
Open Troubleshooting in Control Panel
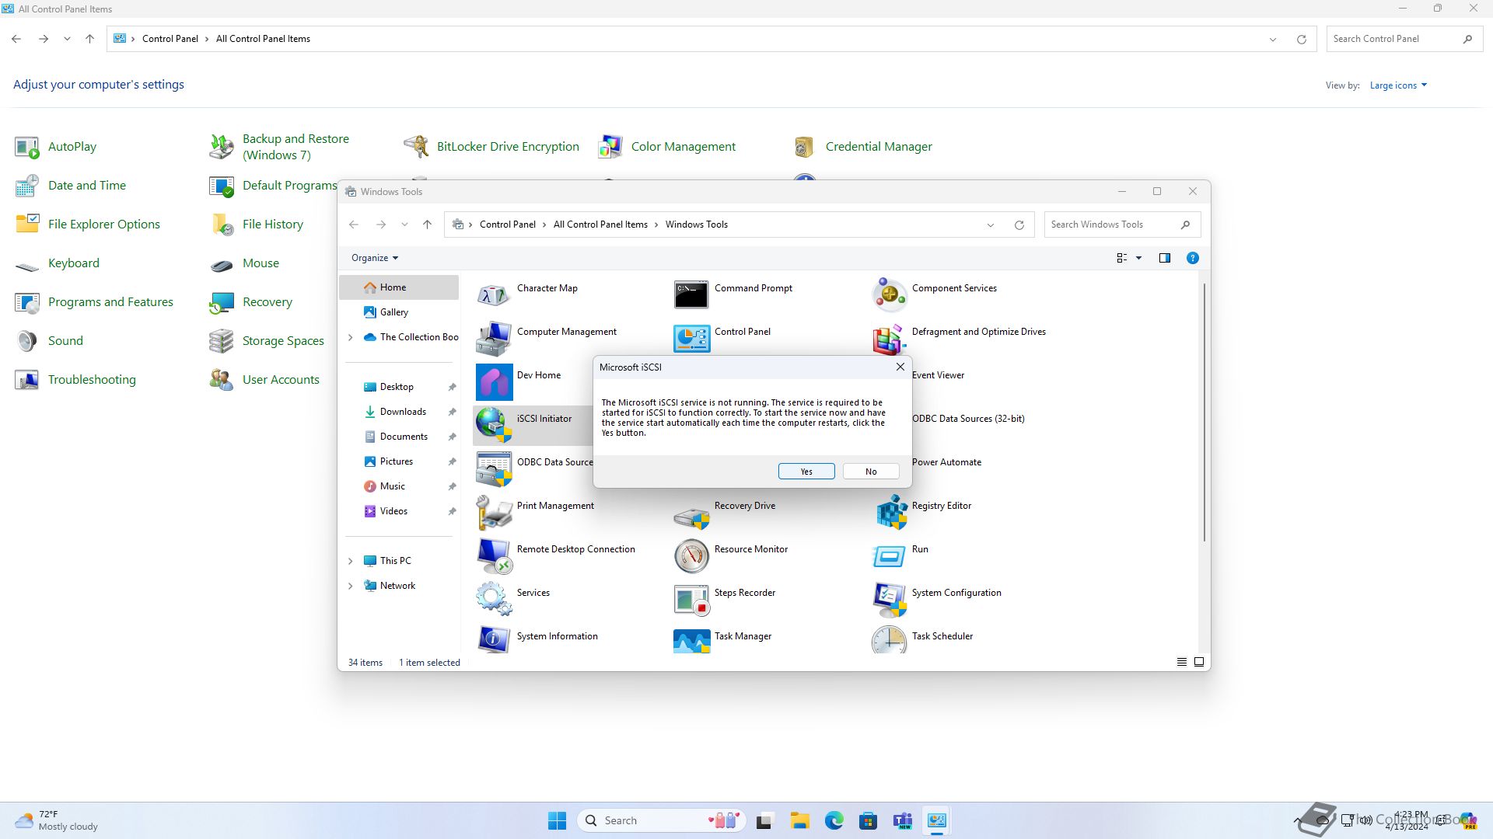[x=92, y=379]
